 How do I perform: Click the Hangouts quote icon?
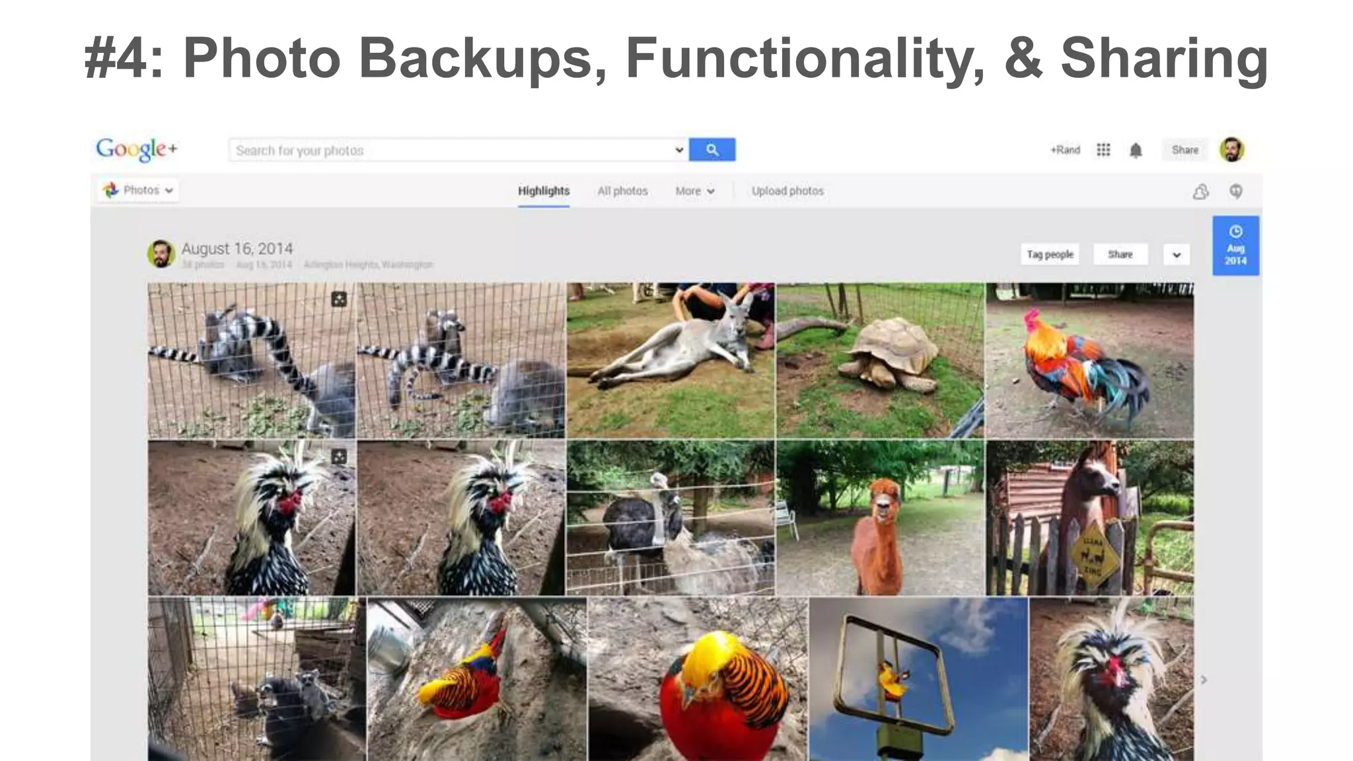tap(1236, 192)
